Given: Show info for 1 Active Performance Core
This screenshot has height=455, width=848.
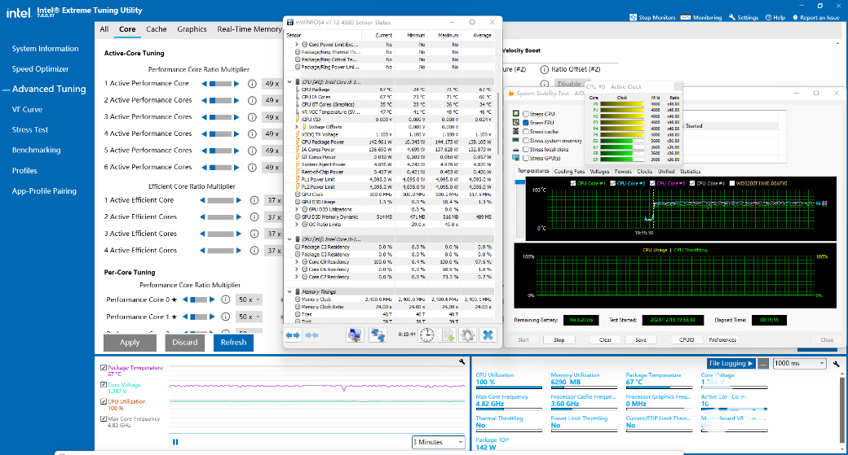Looking at the screenshot, I should [252, 84].
